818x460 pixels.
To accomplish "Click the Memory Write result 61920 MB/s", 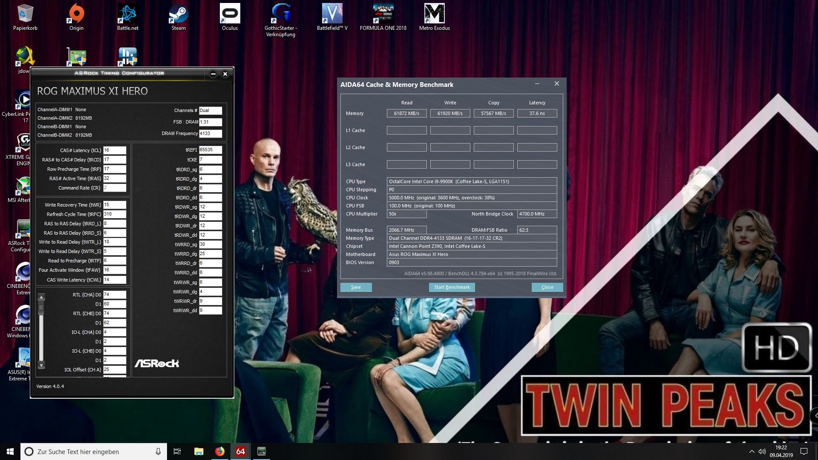I will (x=450, y=113).
